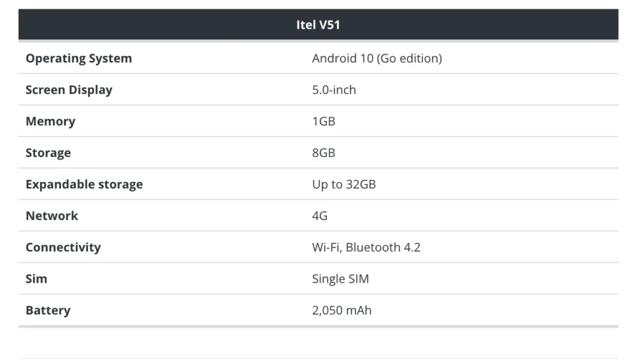Click the Up to 32GB value
This screenshot has width=638, height=362.
344,184
